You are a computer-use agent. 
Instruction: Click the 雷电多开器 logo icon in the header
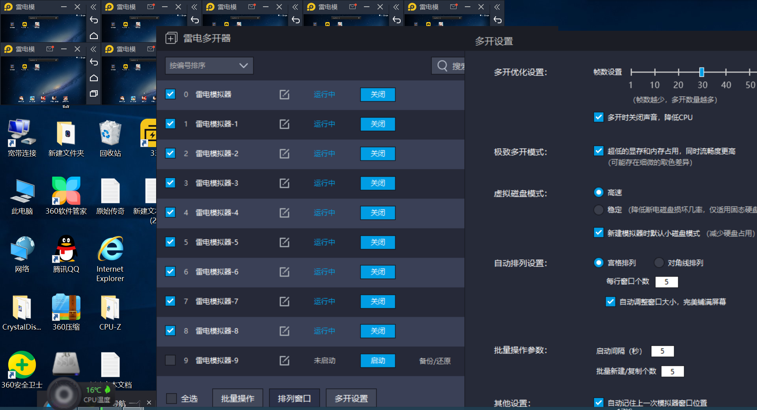point(171,38)
